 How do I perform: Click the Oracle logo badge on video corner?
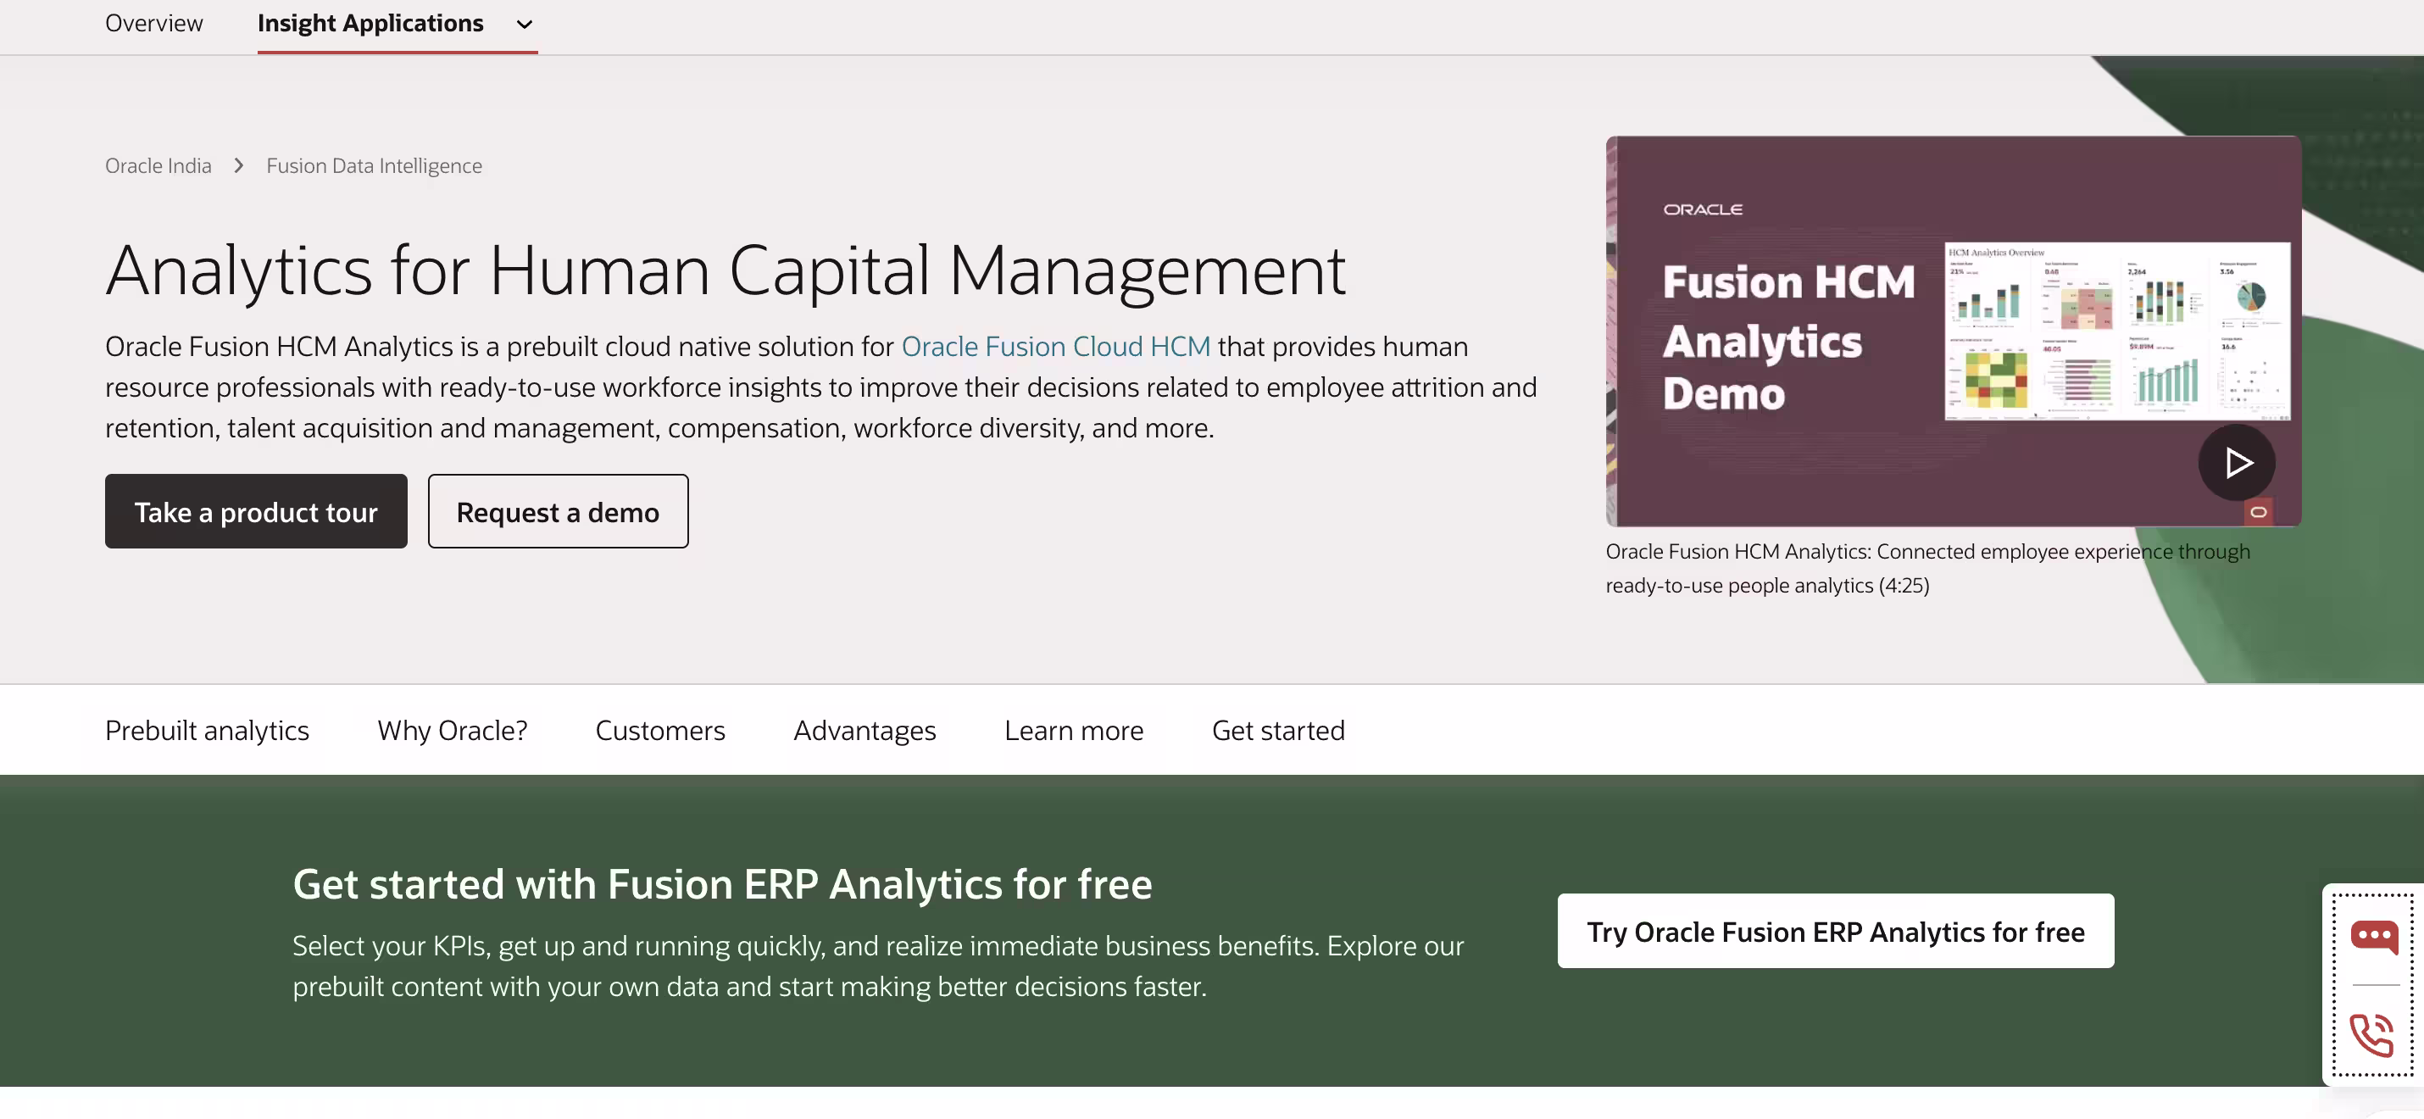pyautogui.click(x=2259, y=512)
